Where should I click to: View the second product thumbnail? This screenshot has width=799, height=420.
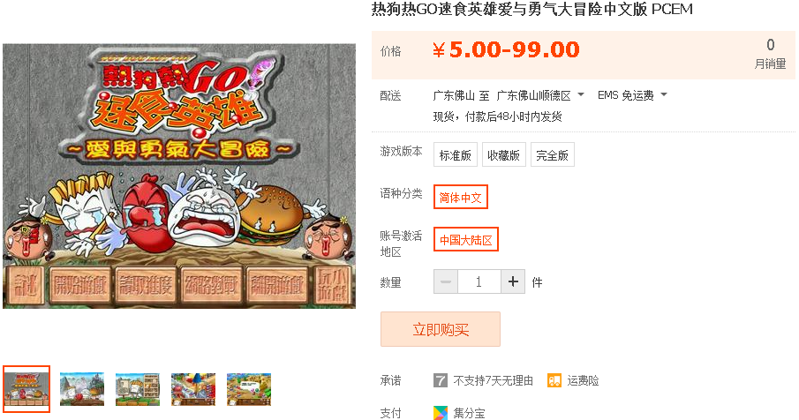82,389
